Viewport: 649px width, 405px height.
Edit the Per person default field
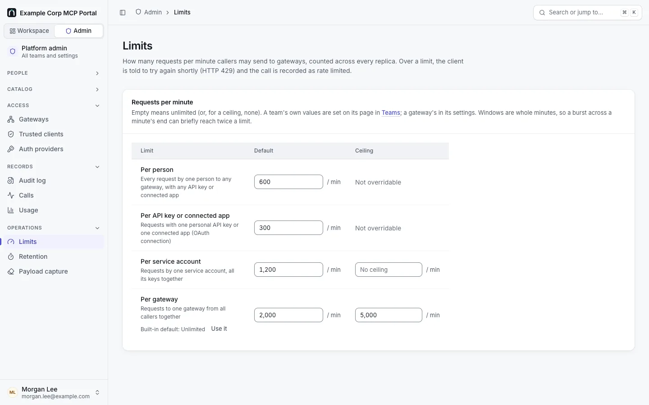click(288, 182)
